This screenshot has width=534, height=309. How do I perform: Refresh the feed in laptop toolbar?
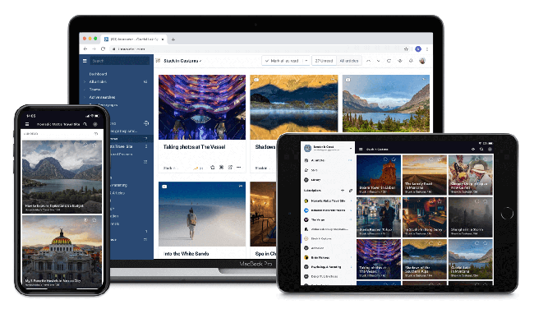pos(389,61)
